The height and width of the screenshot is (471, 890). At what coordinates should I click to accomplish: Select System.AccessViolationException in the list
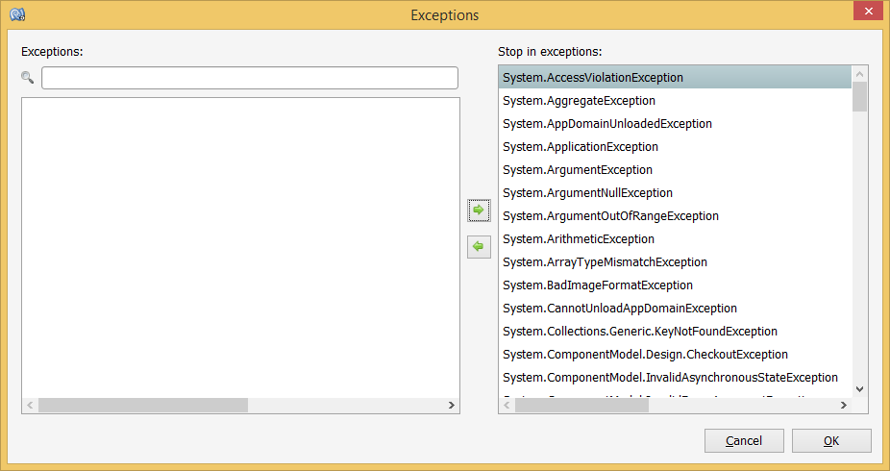[593, 78]
